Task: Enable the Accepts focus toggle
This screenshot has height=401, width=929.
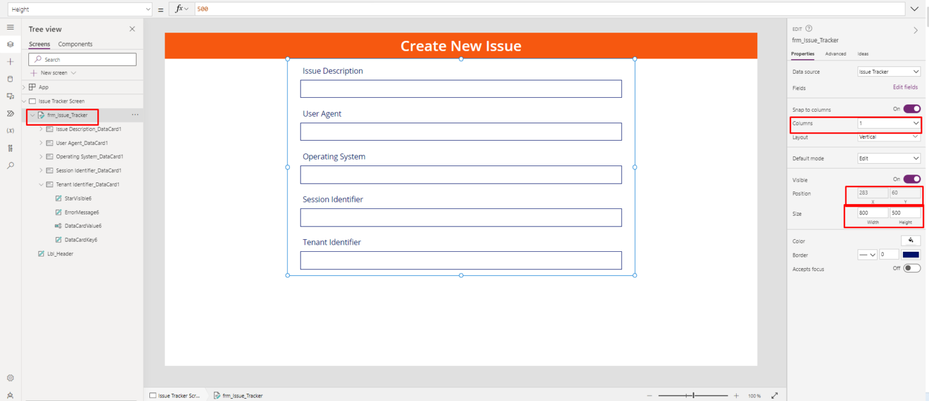Action: click(911, 268)
